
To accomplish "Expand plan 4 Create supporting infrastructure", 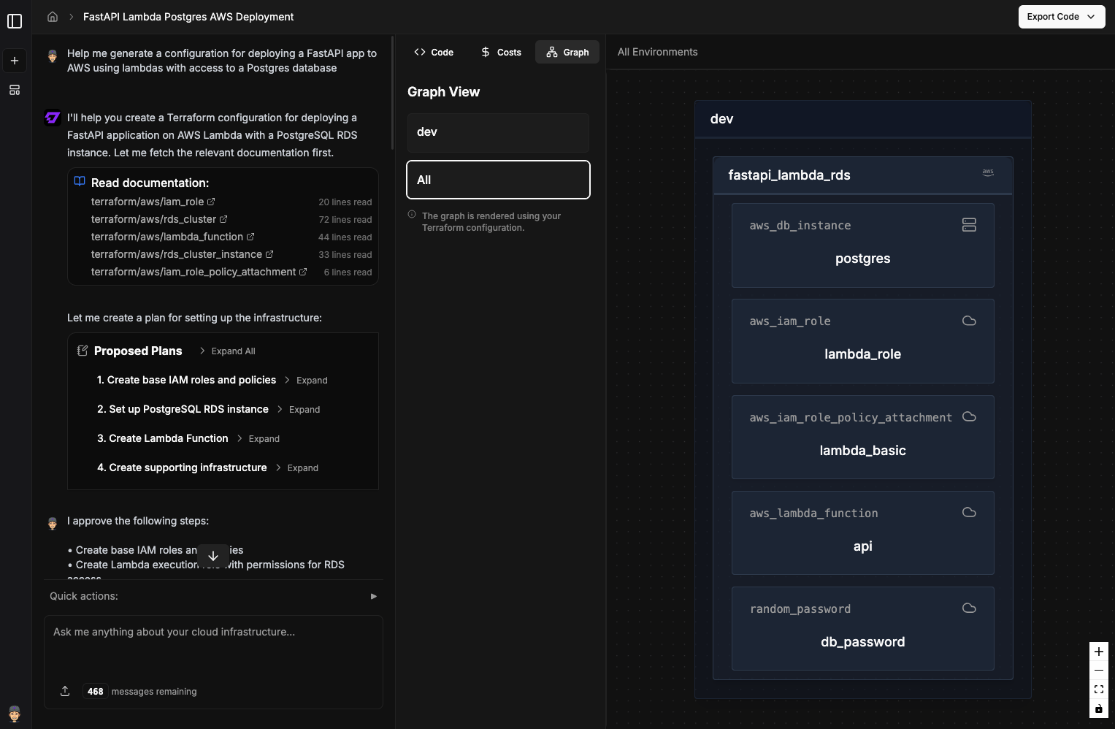I will [x=296, y=468].
